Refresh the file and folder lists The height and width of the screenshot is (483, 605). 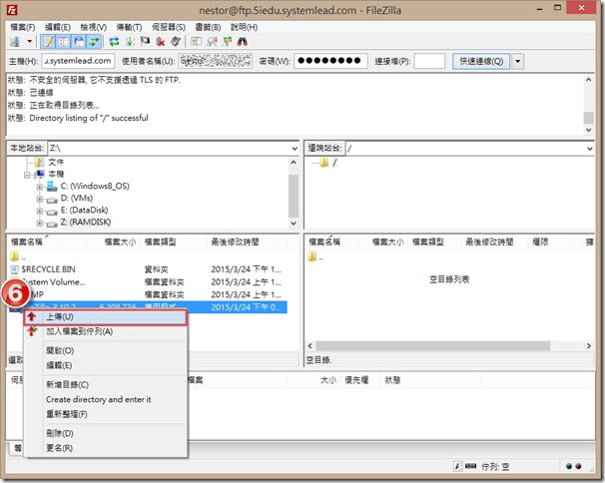pos(114,41)
